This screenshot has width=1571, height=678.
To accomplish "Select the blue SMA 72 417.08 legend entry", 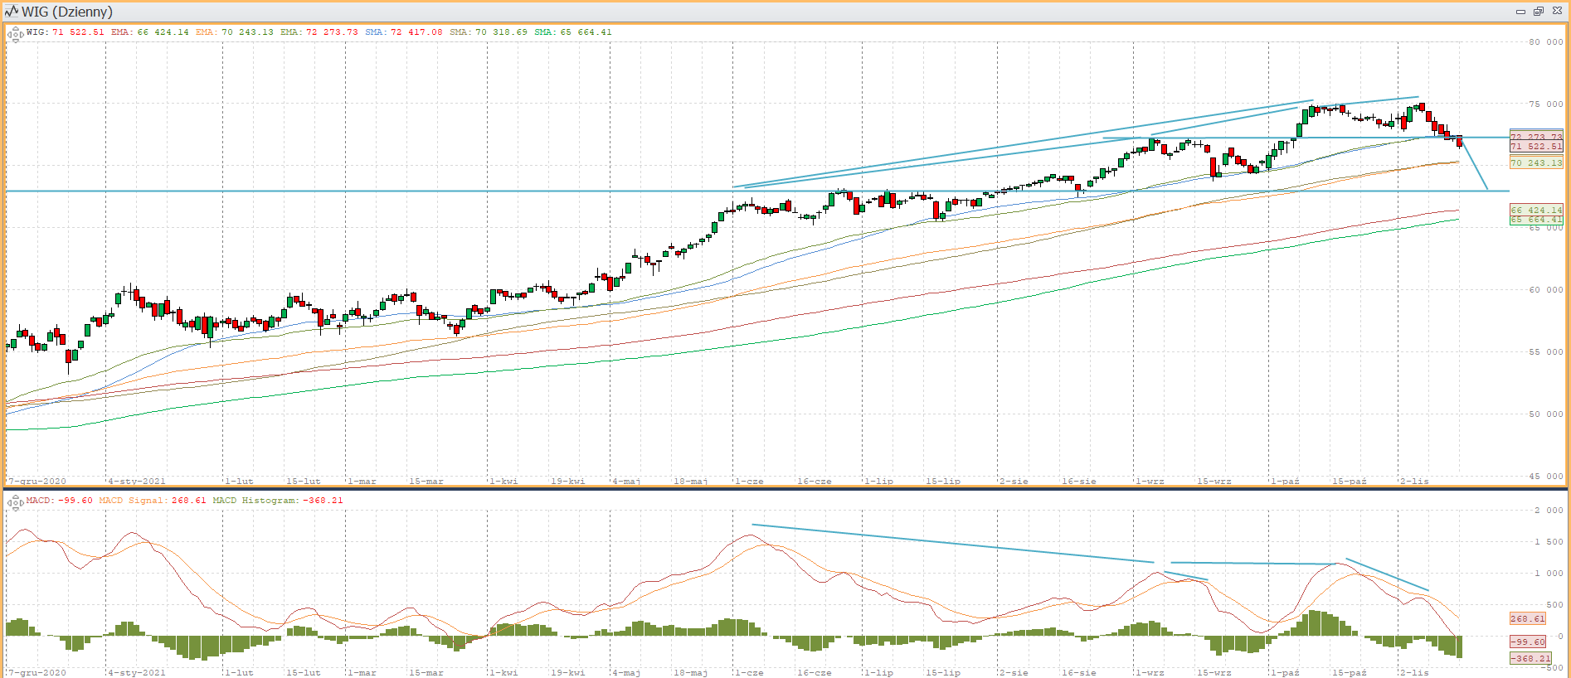I will [404, 32].
